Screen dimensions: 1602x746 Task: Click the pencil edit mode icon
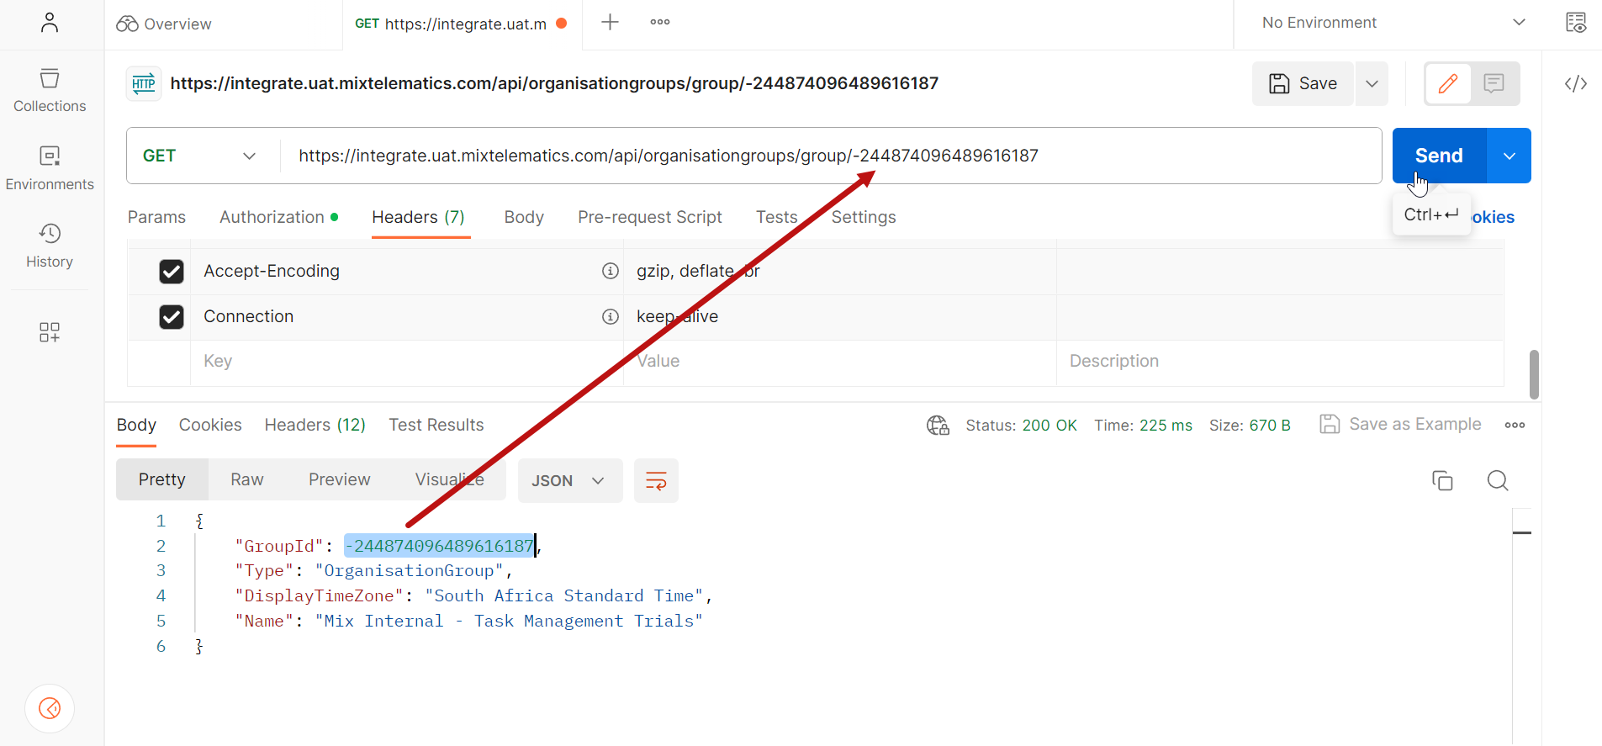[1448, 83]
